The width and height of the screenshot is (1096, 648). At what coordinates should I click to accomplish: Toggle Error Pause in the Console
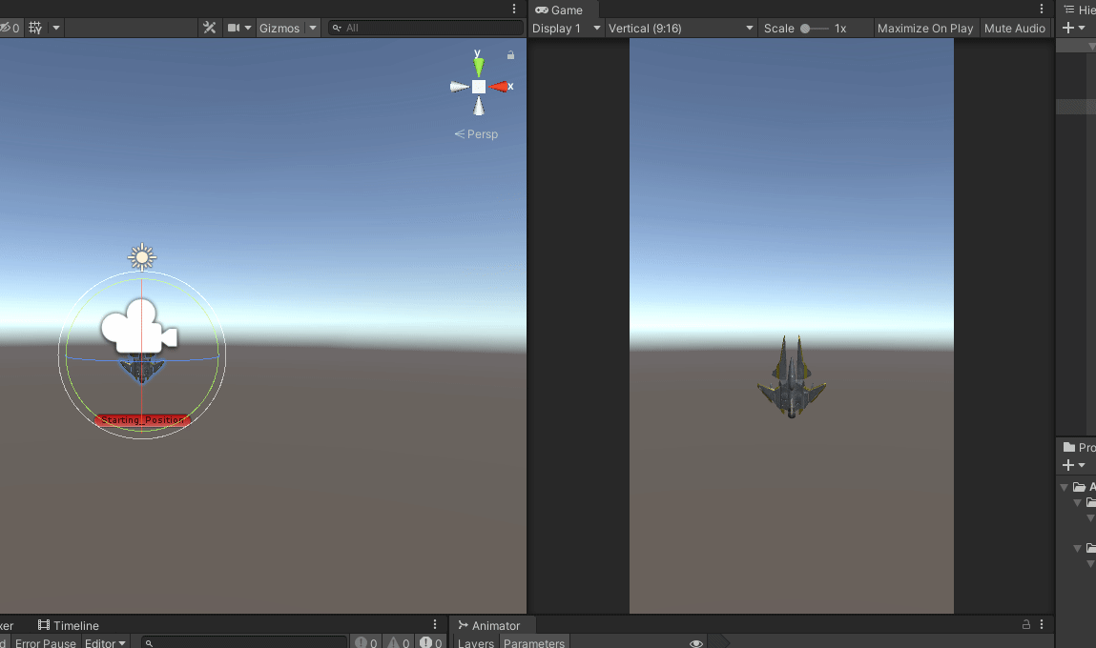[x=46, y=643]
